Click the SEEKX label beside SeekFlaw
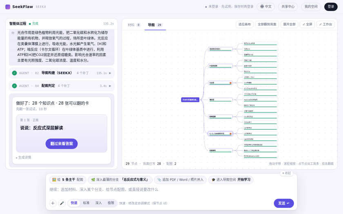 coord(41,7)
